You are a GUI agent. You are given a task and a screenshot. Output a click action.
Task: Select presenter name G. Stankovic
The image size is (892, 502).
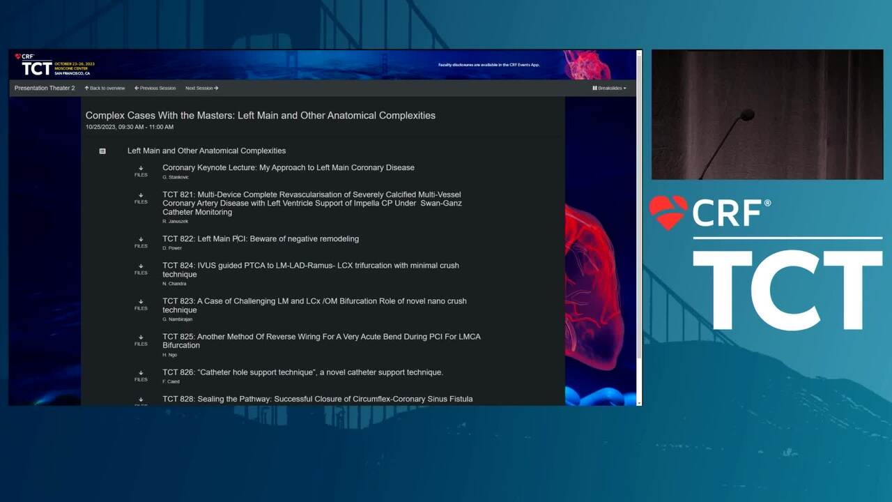point(176,177)
